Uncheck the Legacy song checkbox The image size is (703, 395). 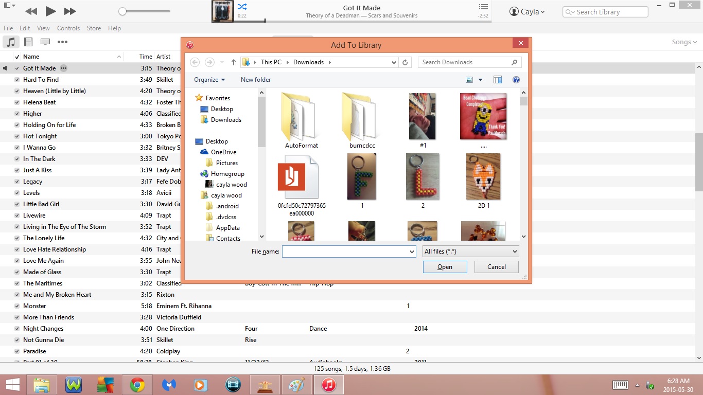[17, 182]
